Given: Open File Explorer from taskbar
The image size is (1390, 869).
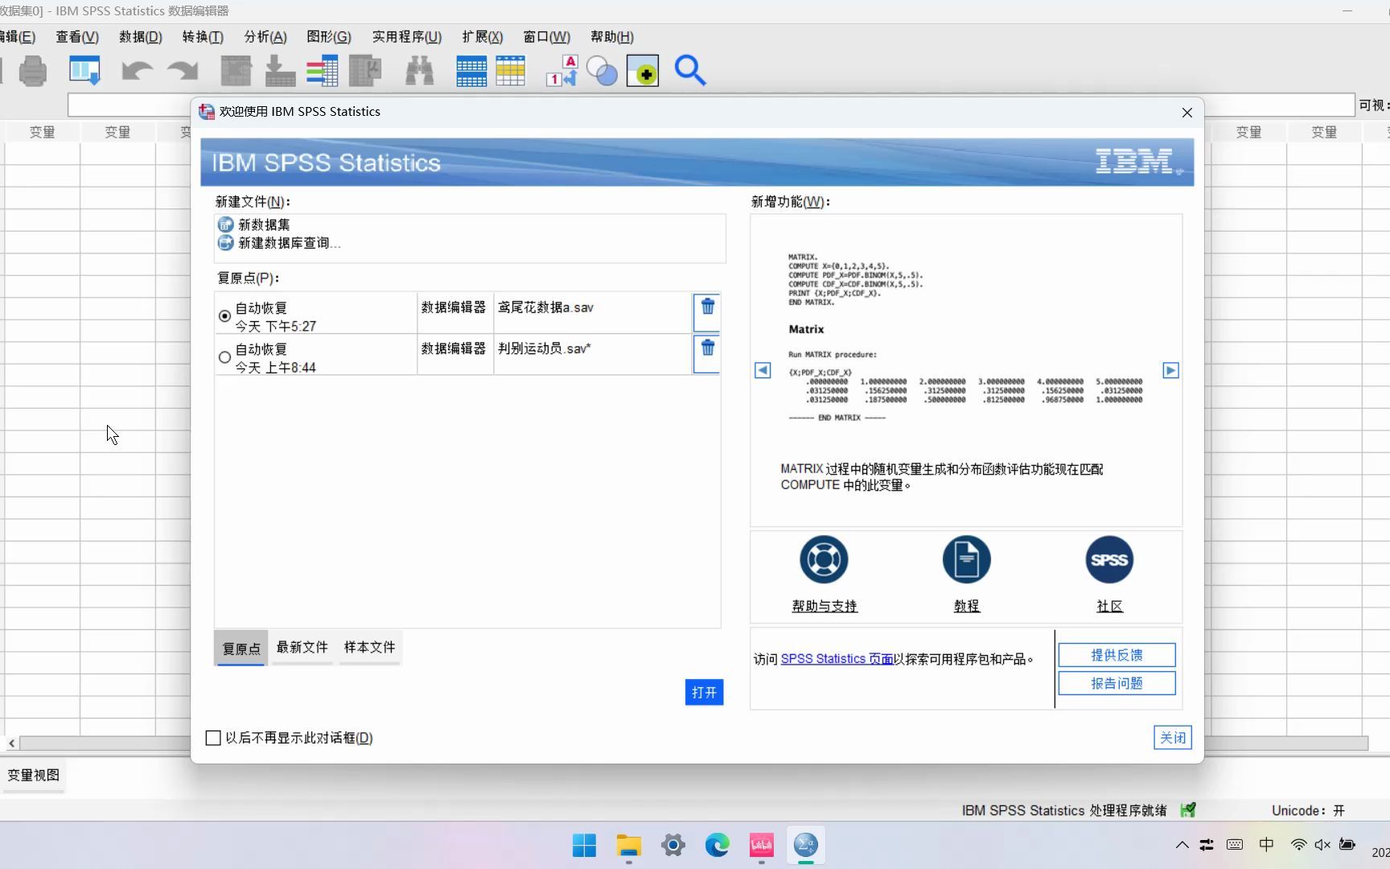Looking at the screenshot, I should click(x=629, y=846).
